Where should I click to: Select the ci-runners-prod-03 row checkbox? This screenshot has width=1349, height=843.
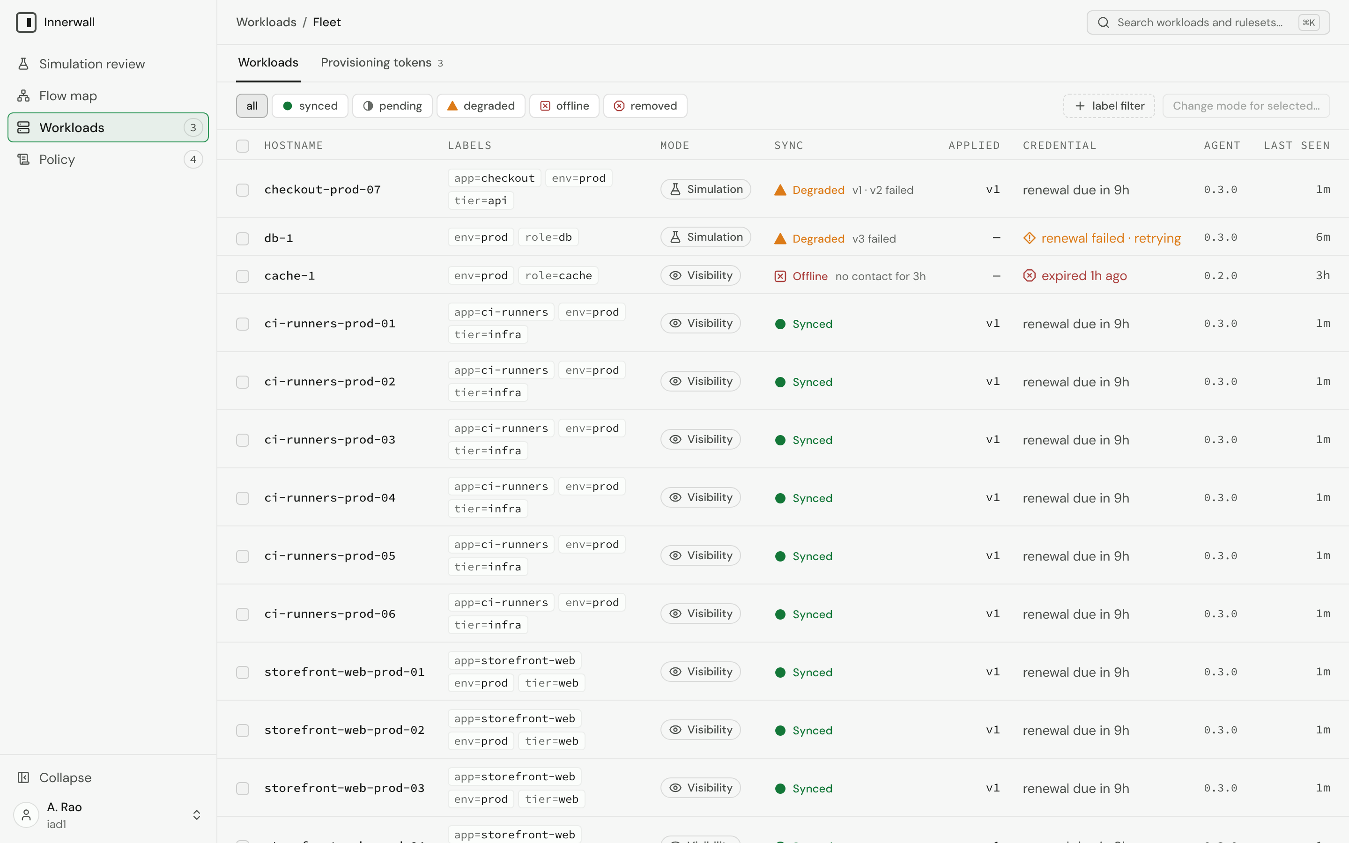pyautogui.click(x=243, y=440)
